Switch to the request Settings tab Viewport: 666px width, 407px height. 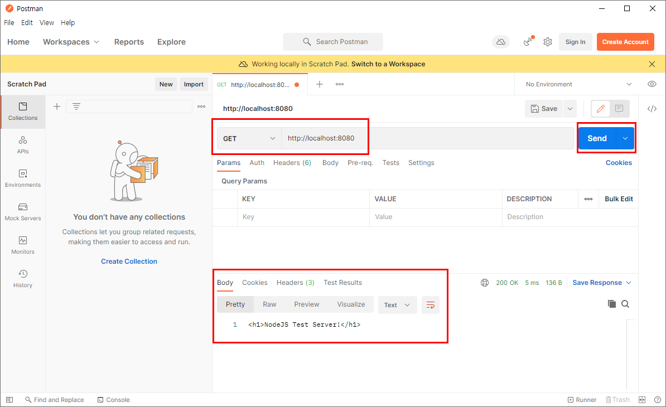coord(421,163)
